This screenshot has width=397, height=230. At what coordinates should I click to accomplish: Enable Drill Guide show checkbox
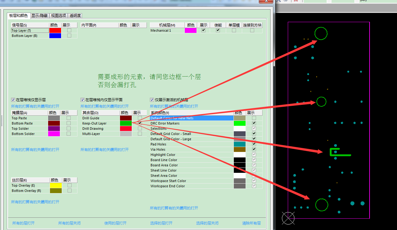pos(140,118)
